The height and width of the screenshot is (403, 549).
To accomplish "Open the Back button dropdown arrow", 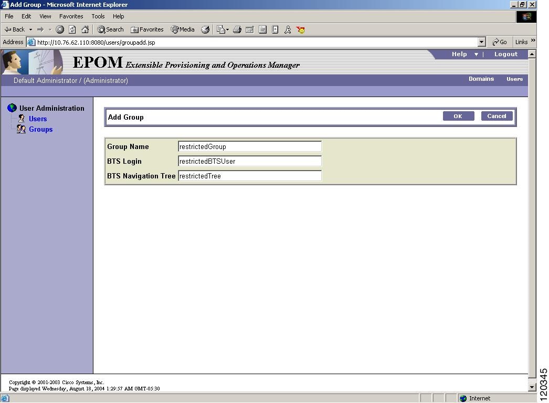I will coord(30,29).
